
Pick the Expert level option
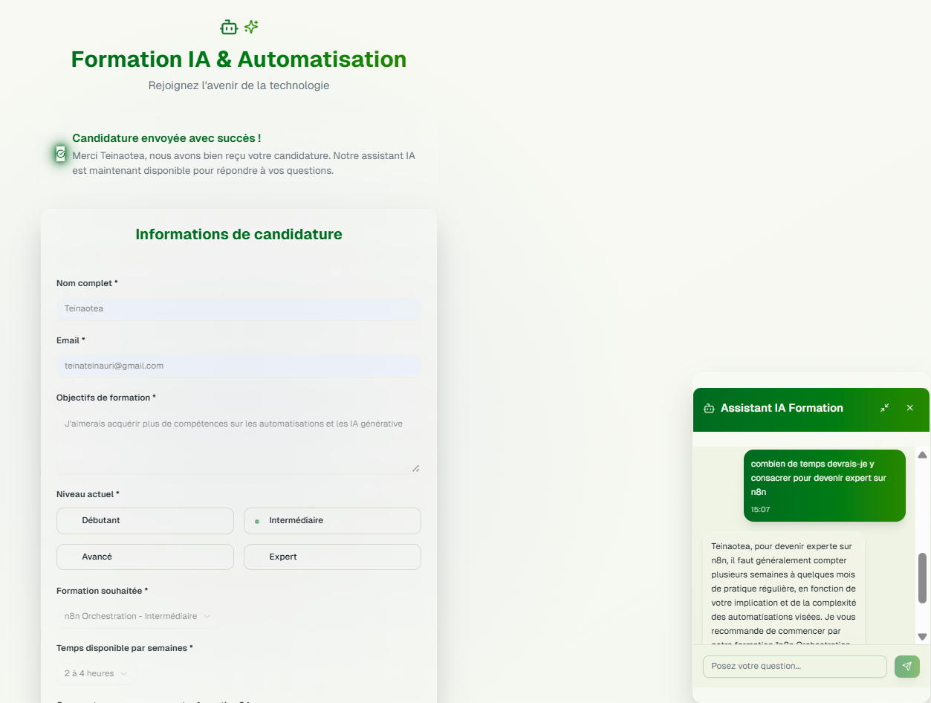click(x=332, y=557)
